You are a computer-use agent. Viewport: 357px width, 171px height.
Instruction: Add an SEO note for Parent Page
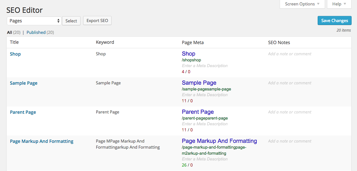tap(290, 112)
